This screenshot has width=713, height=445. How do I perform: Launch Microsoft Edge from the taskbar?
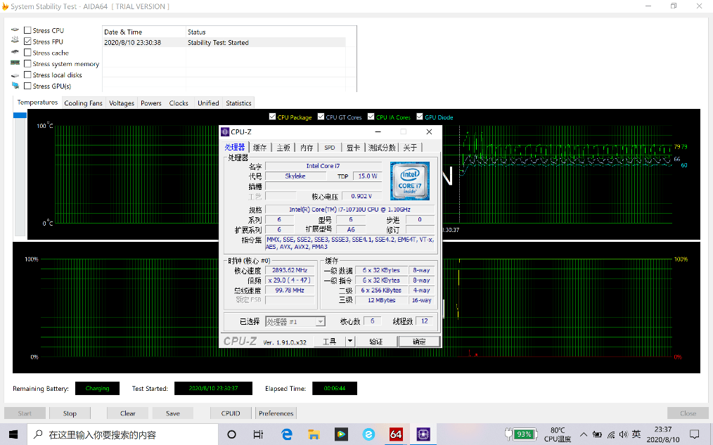tap(287, 434)
